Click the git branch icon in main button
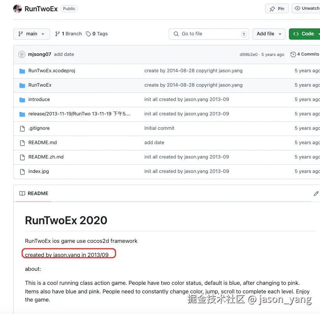 (21, 34)
